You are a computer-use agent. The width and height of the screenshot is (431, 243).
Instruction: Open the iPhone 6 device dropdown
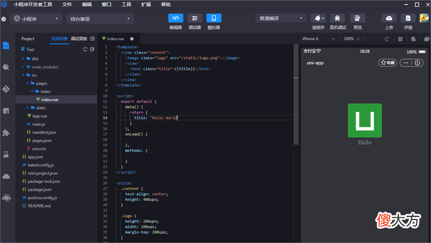coord(318,39)
